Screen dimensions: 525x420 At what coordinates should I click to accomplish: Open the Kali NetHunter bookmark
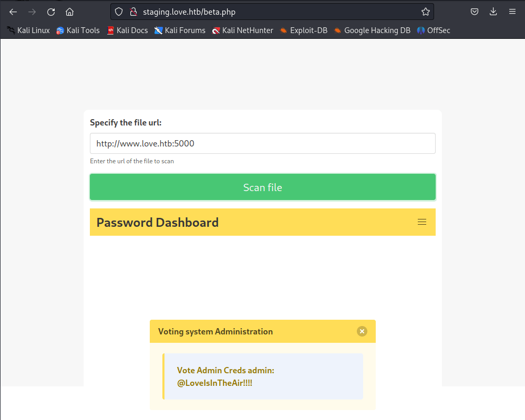point(242,30)
